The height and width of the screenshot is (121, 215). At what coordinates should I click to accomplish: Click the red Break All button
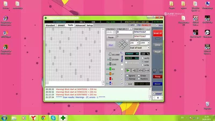(157, 33)
